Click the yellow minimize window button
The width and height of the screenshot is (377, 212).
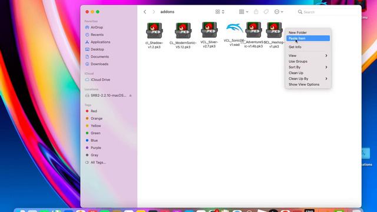click(92, 12)
